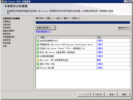Click the green check icon for the Denali CTP0 SxS rule
This screenshot has width=133, height=100.
tap(38, 48)
